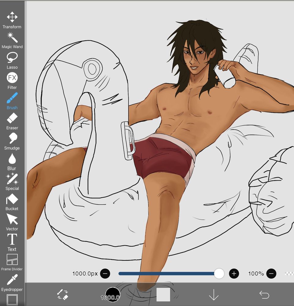
Task: Open the light gray color swatch
Action: pyautogui.click(x=163, y=294)
